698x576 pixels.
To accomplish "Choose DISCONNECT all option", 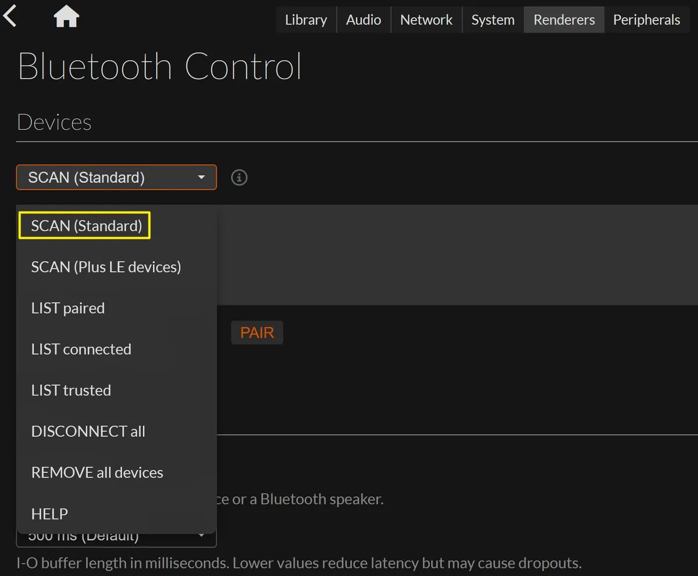I will pos(116,432).
